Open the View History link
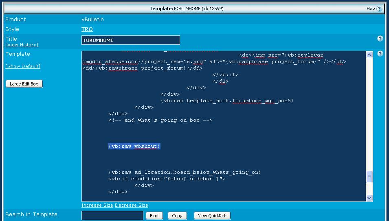389x221 pixels. pos(22,45)
